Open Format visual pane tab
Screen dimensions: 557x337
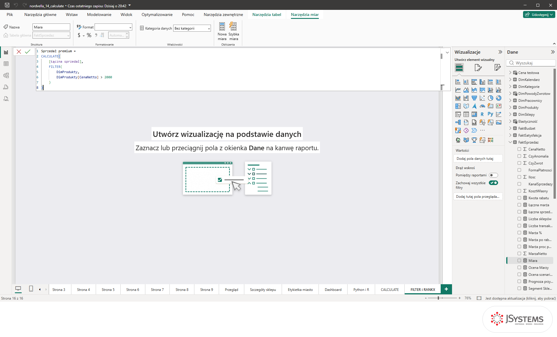478,68
